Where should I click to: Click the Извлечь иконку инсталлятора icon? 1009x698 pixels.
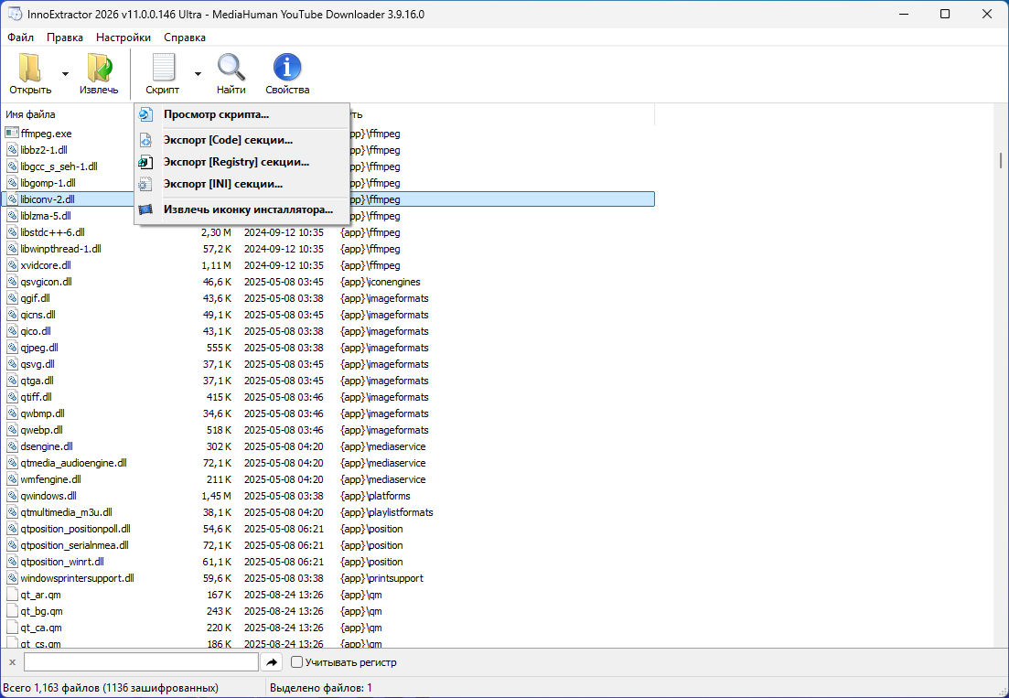[146, 209]
